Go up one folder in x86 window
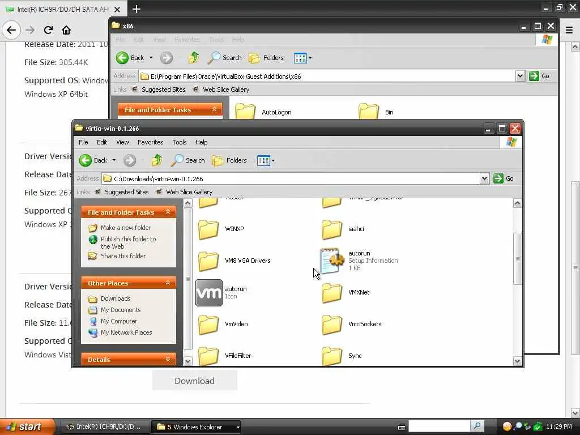This screenshot has width=580, height=435. coord(194,58)
